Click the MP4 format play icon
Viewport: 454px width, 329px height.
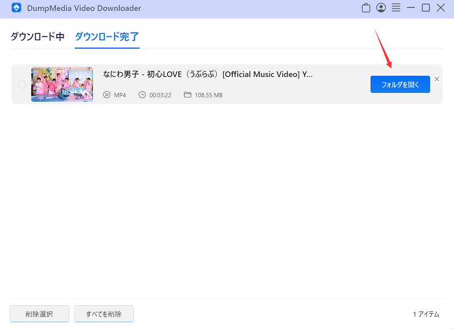(107, 95)
